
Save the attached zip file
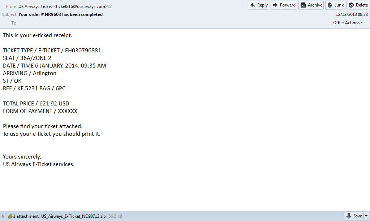pyautogui.click(x=354, y=216)
